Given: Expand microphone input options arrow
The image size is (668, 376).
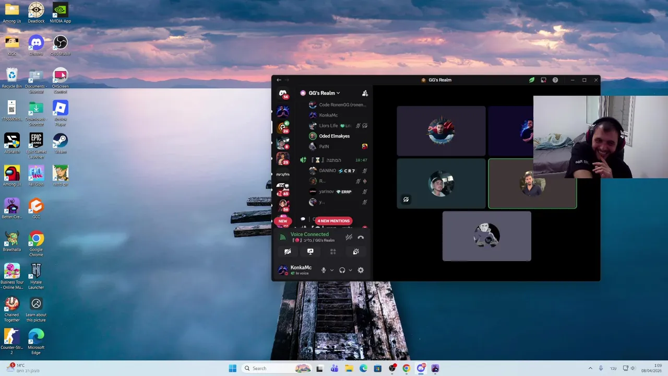Looking at the screenshot, I should coord(331,271).
